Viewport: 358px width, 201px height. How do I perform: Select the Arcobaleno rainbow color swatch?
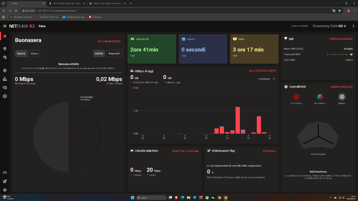(x=320, y=97)
